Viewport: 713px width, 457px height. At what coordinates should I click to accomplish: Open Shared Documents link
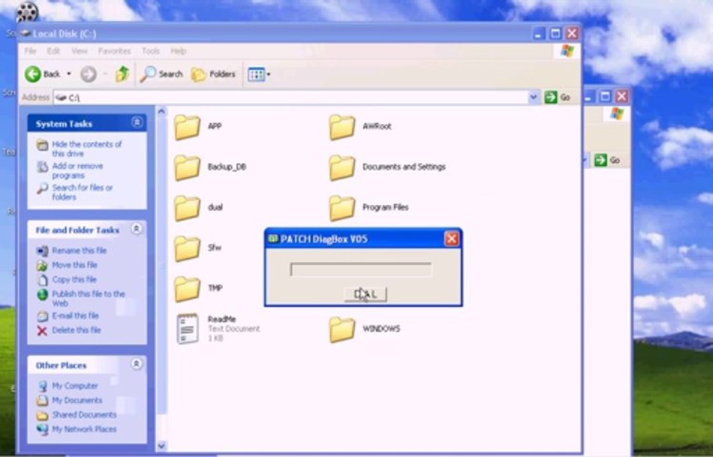(84, 414)
